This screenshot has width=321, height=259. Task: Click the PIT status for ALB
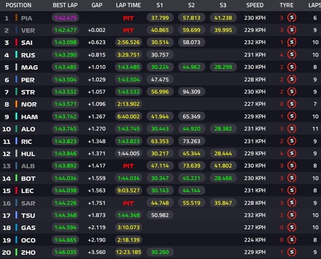128,166
